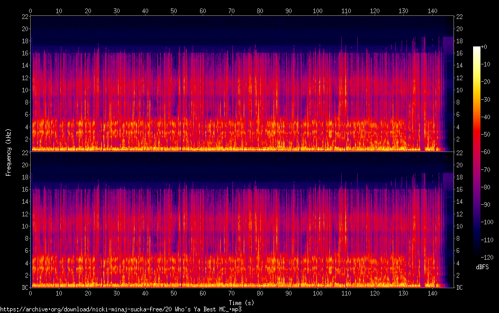Click the dBFS label under the color scale

tap(482, 267)
